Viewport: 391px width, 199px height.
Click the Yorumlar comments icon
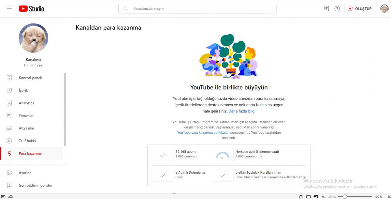coord(9,116)
